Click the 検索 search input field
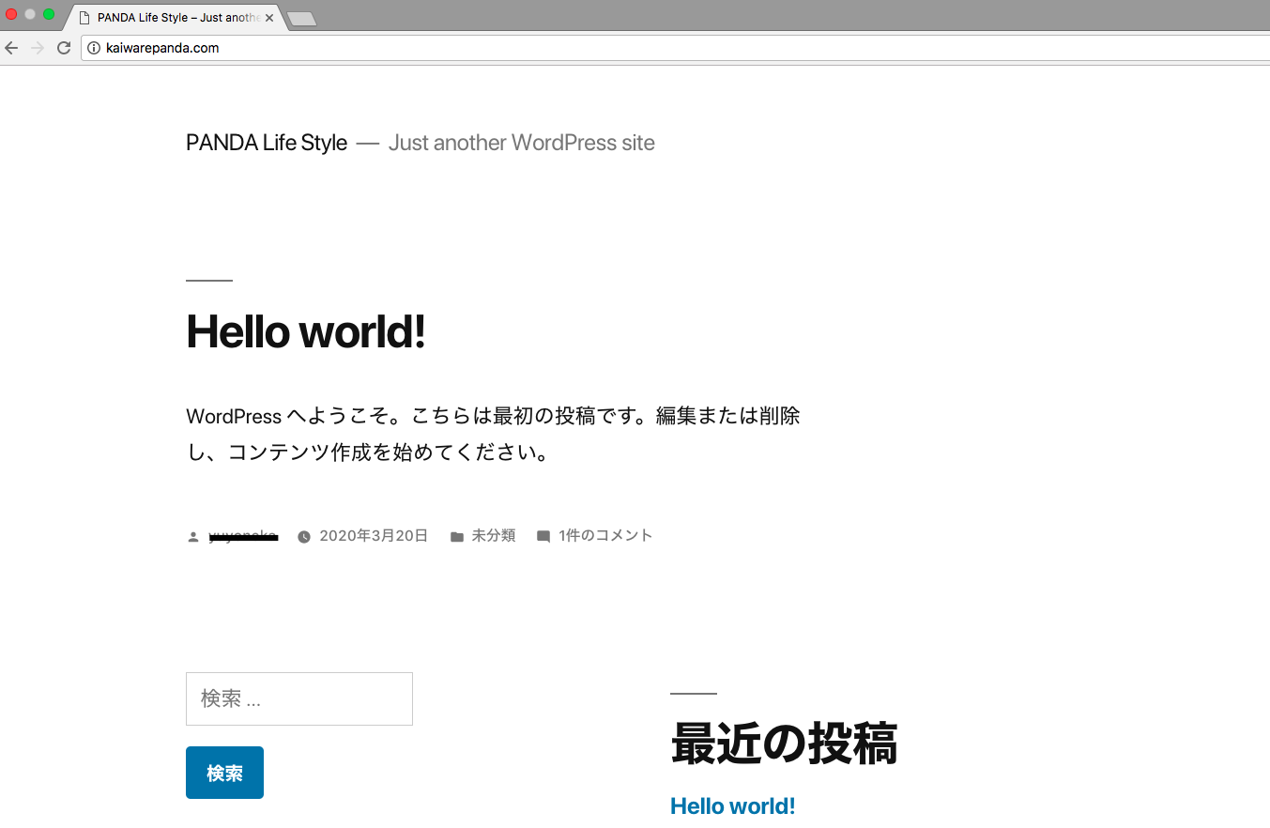The height and width of the screenshot is (828, 1270). 299,698
